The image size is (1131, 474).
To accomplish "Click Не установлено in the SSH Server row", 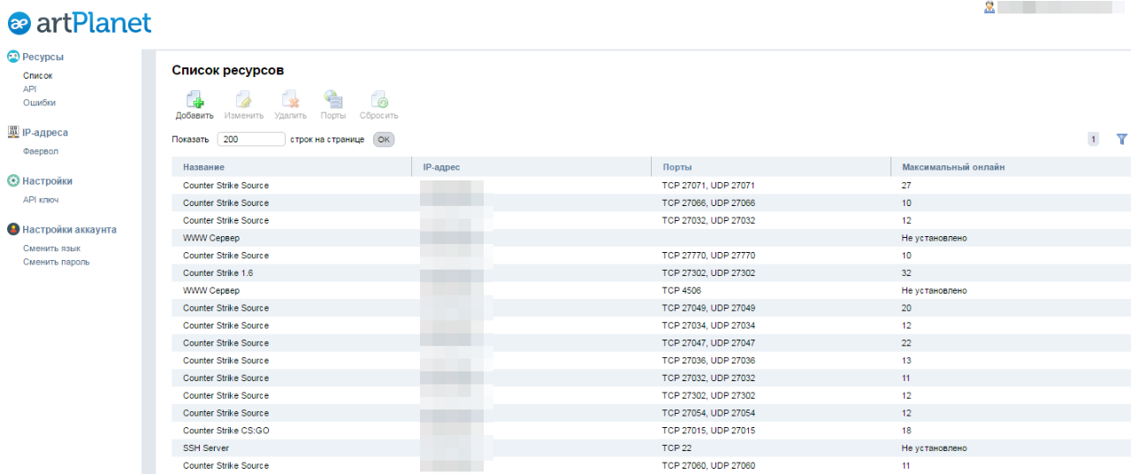I will click(934, 448).
